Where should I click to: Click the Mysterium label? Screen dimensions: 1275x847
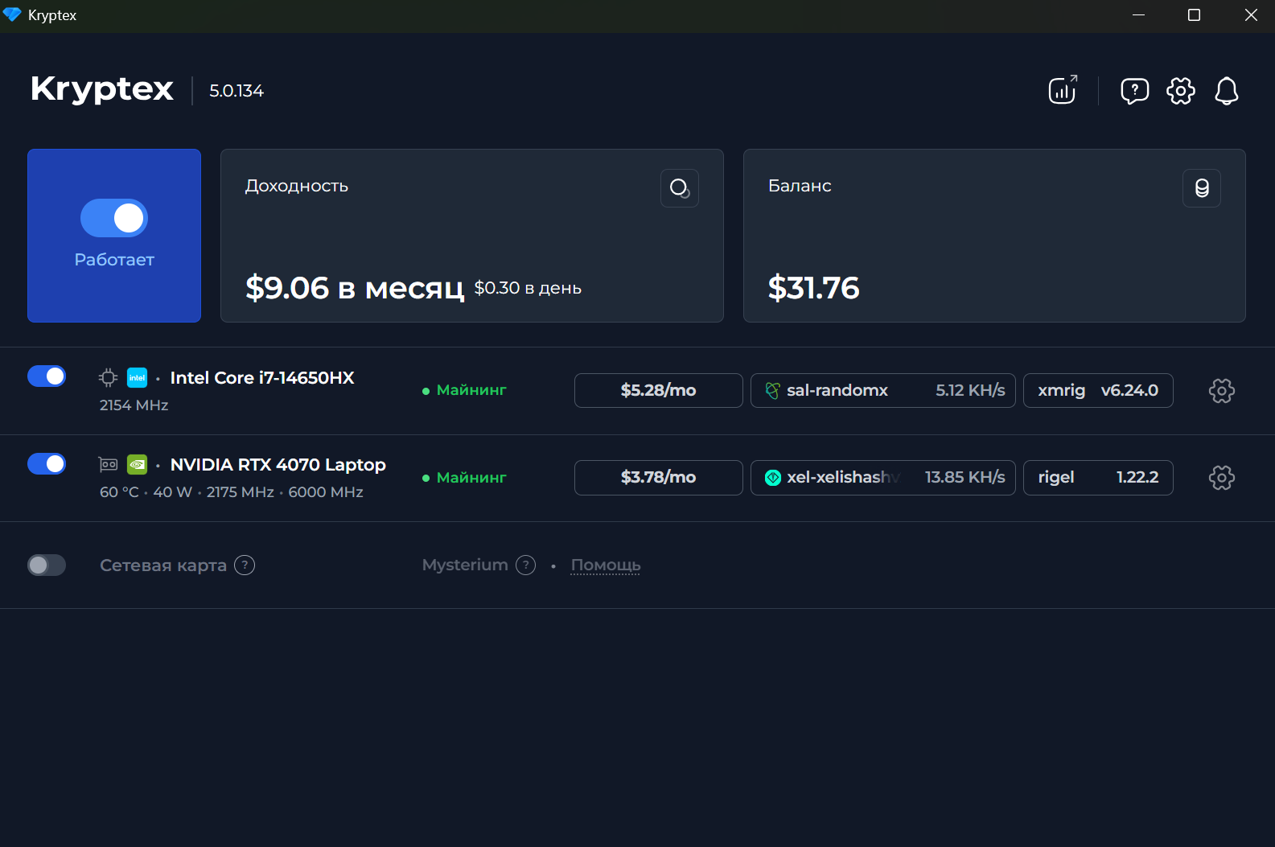(x=465, y=565)
